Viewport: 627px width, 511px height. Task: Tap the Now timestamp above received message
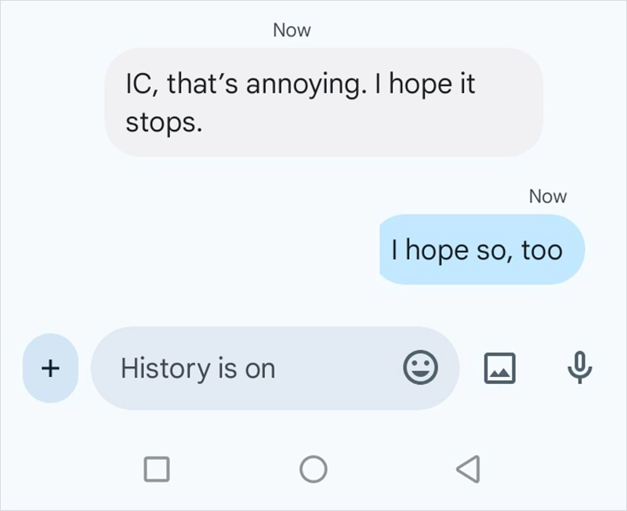tap(292, 30)
